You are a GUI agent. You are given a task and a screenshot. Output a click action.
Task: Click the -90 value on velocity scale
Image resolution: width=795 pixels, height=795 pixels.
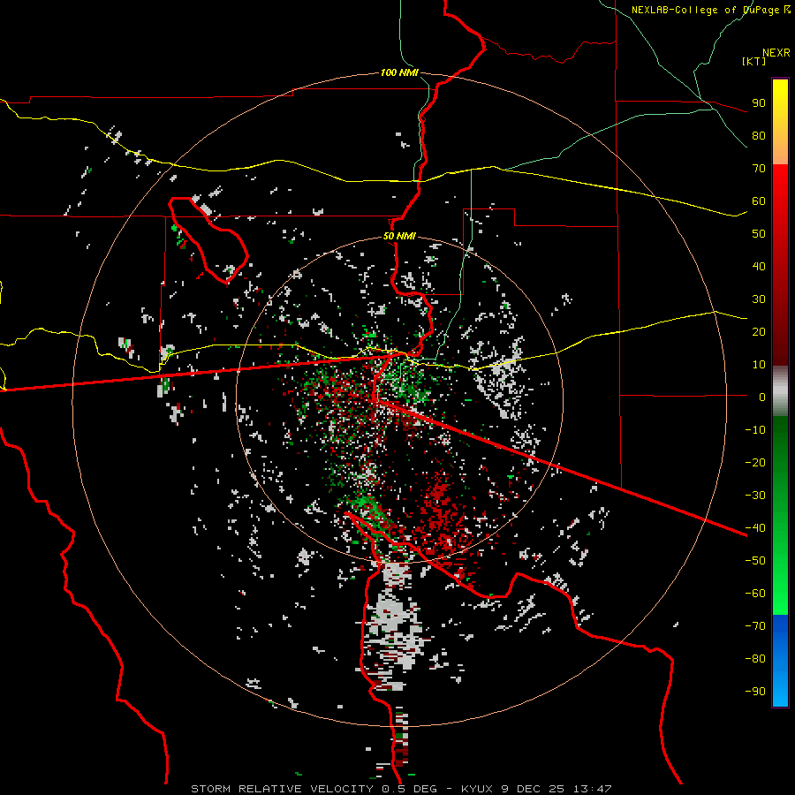pyautogui.click(x=755, y=692)
